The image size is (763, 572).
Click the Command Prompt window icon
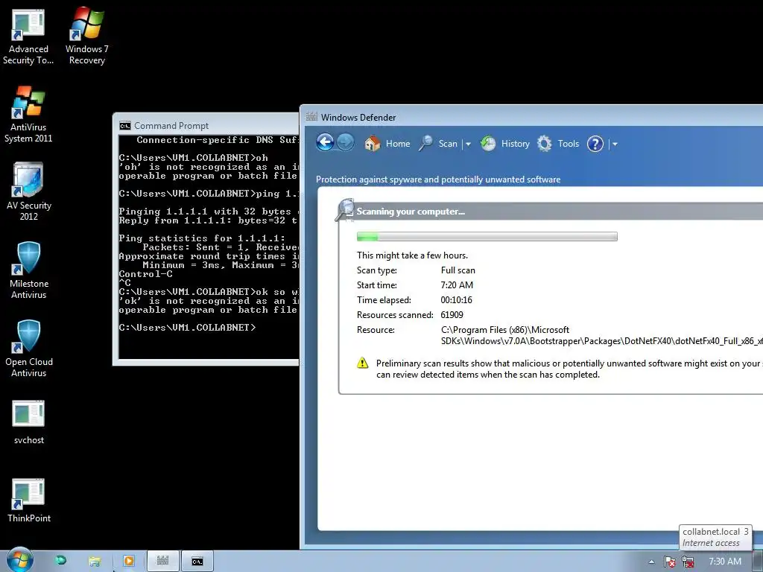(125, 126)
